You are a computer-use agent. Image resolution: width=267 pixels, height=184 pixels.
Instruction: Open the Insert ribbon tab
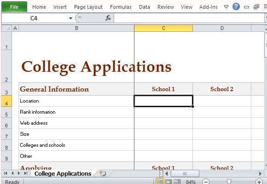pyautogui.click(x=60, y=7)
